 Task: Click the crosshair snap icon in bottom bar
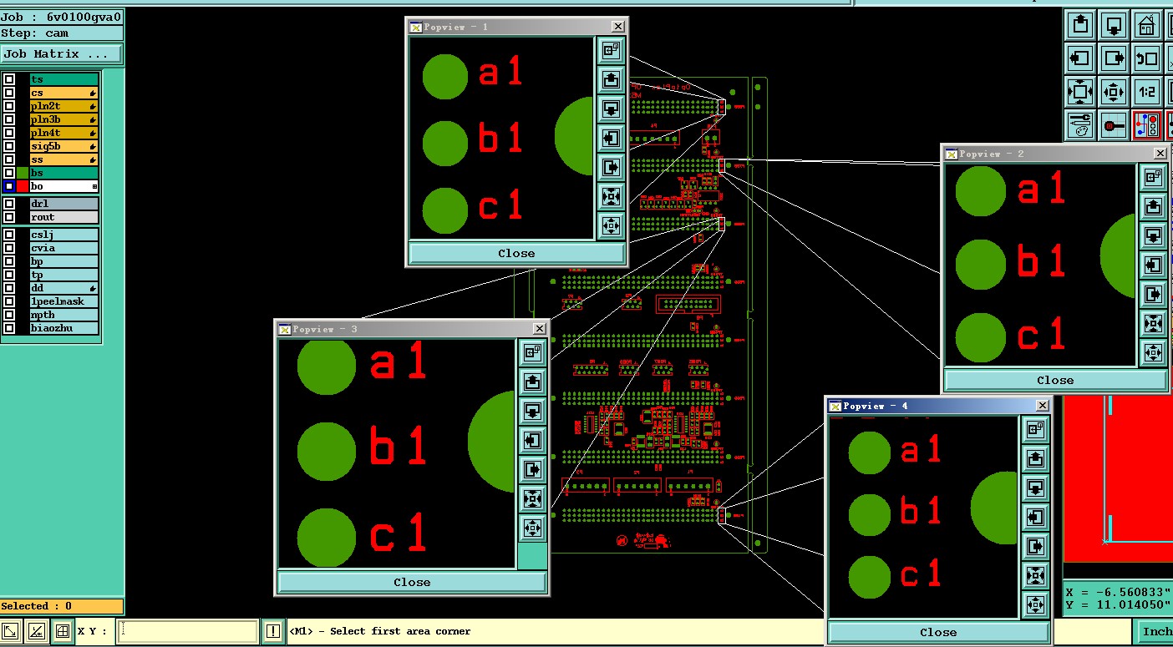click(x=62, y=632)
